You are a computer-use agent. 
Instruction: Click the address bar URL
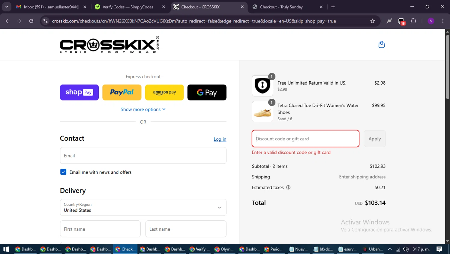pos(194,21)
